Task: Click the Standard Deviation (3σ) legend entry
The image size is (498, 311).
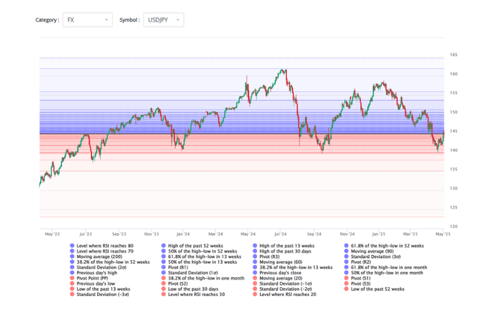Action: pos(372,256)
